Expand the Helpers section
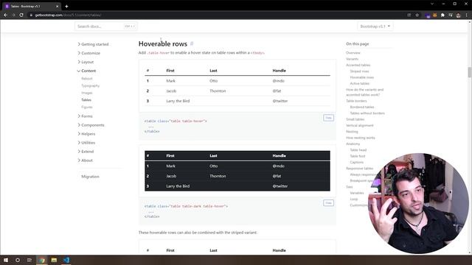This screenshot has width=472, height=265. click(86, 134)
